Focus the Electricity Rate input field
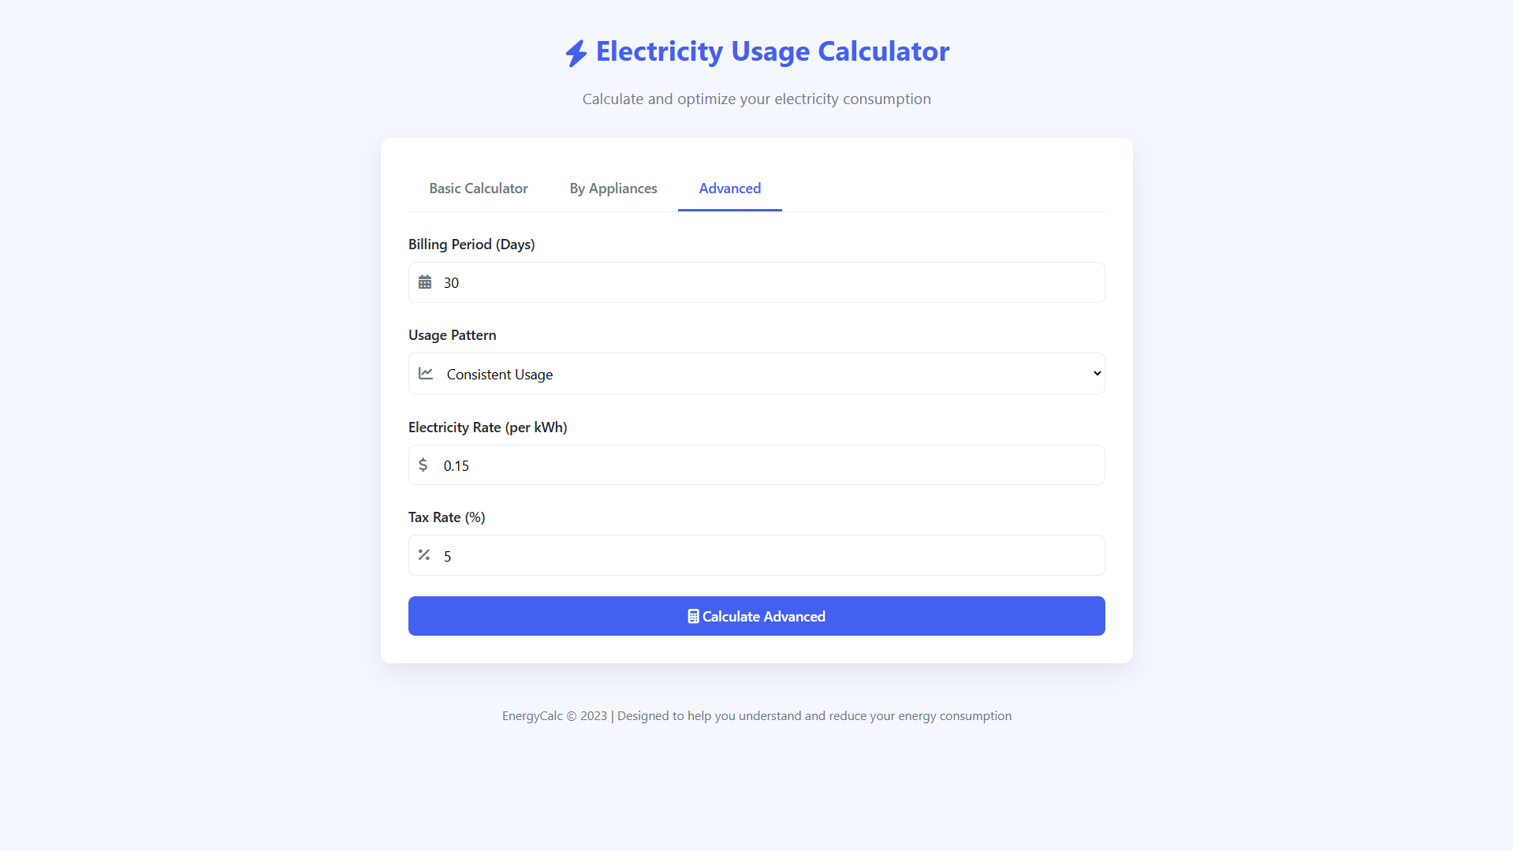 756,465
